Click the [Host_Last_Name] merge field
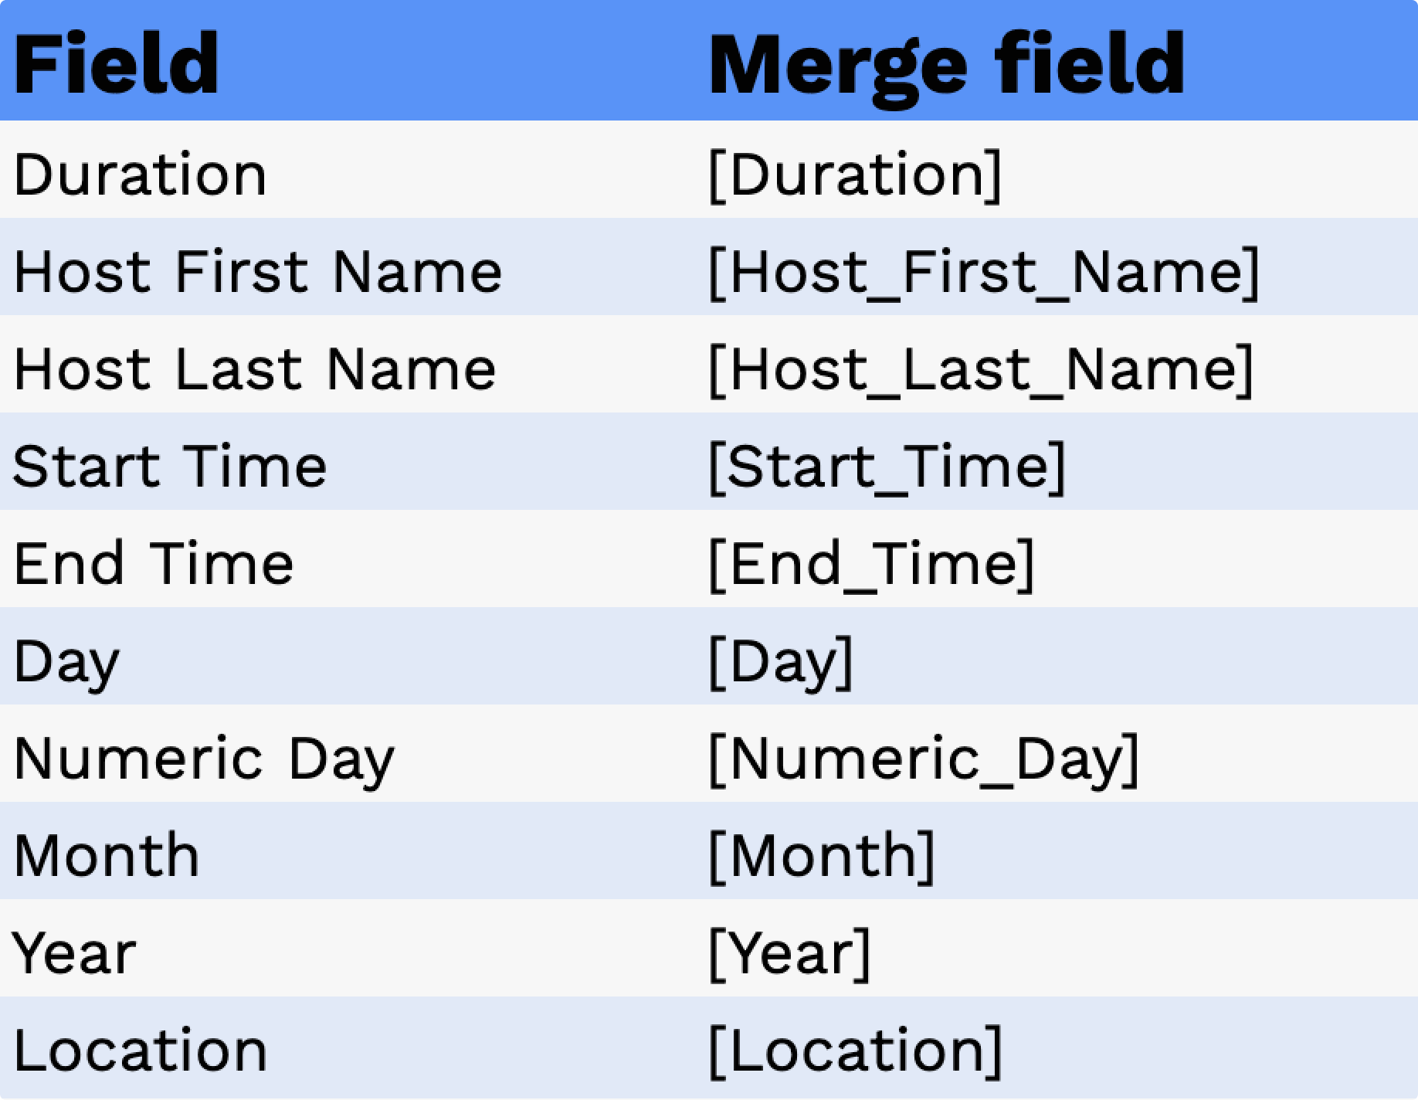Image resolution: width=1418 pixels, height=1100 pixels. point(981,371)
